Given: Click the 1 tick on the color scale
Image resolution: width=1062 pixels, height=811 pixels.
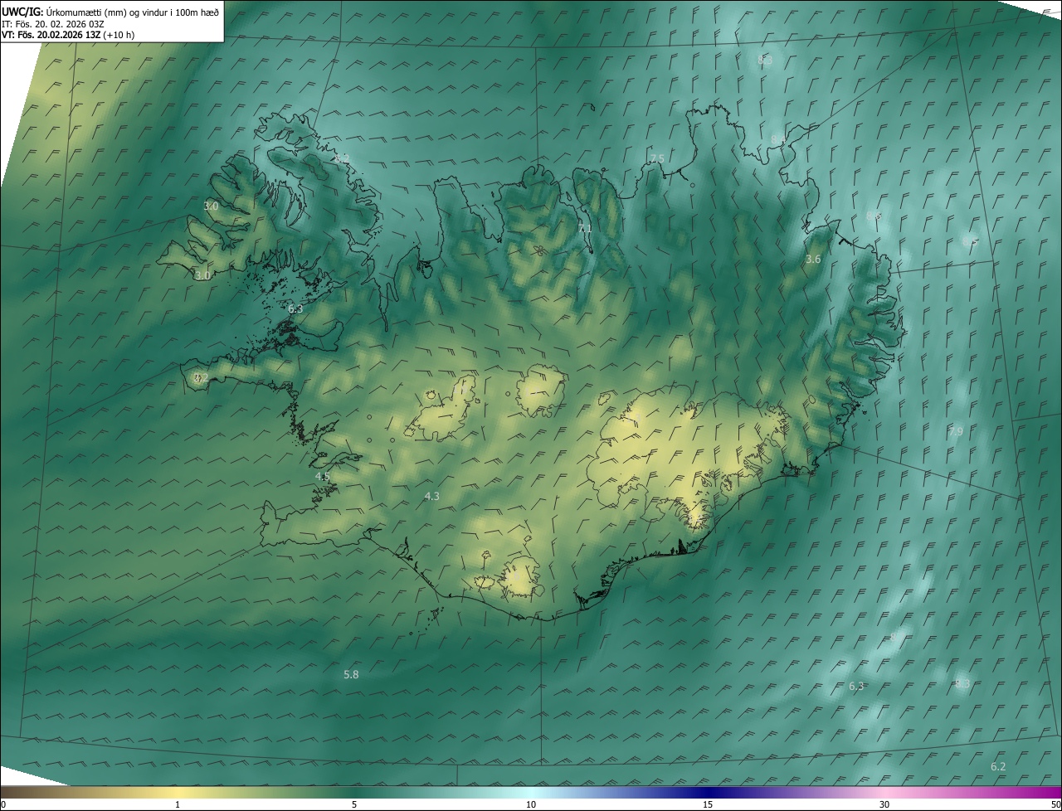Looking at the screenshot, I should [x=178, y=805].
